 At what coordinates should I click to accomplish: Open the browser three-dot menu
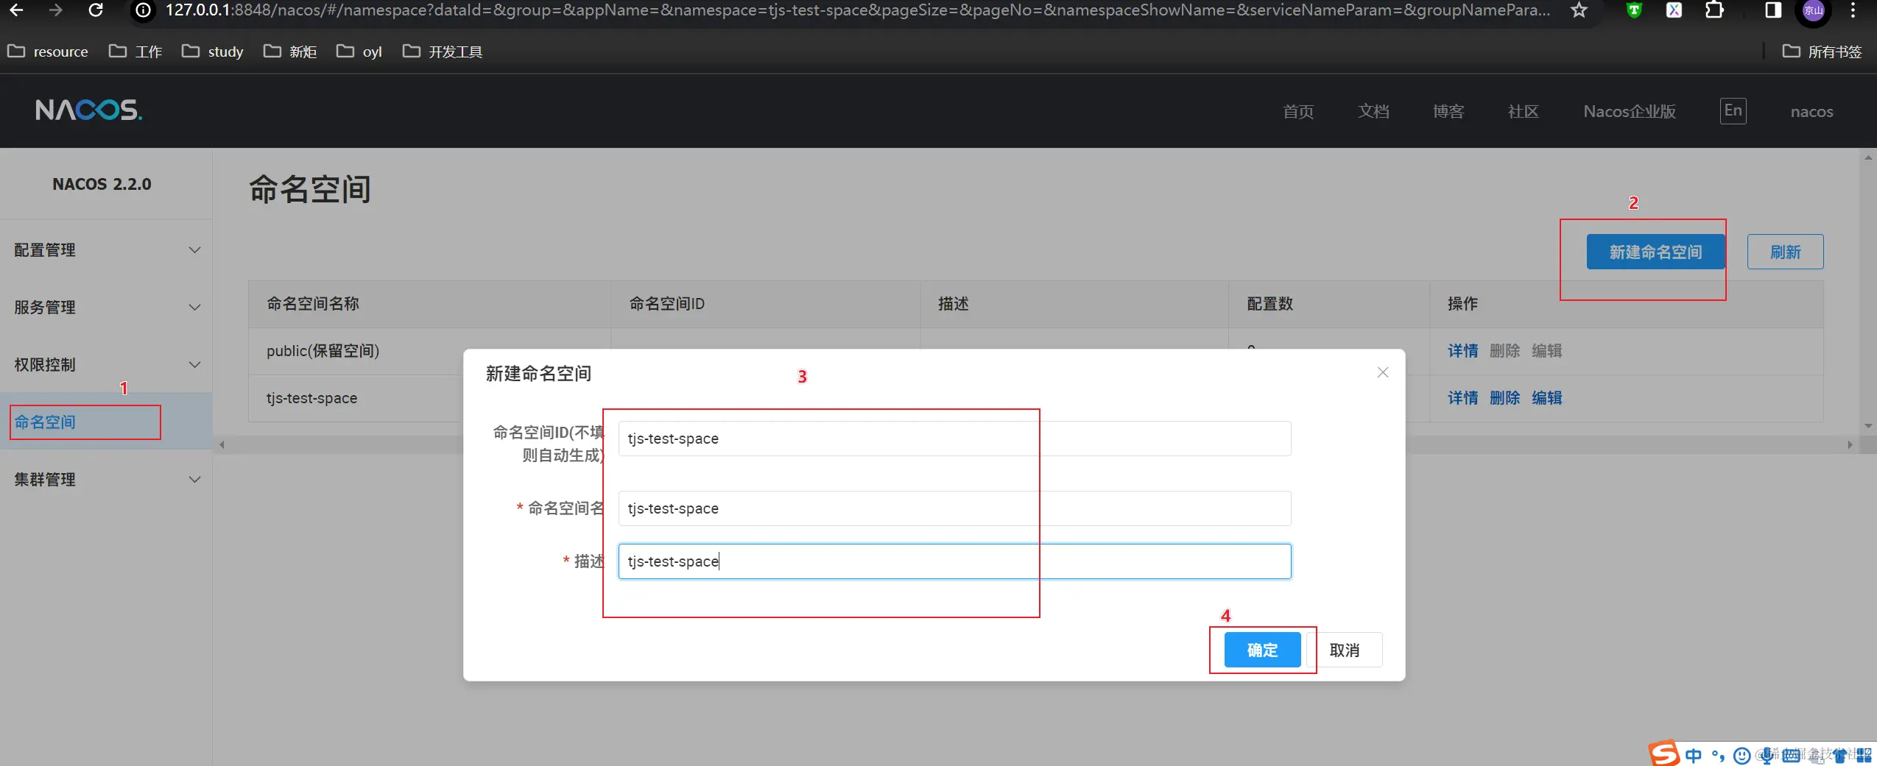point(1853,10)
